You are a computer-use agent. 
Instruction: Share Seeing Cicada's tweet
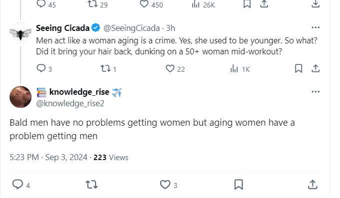[x=315, y=69]
